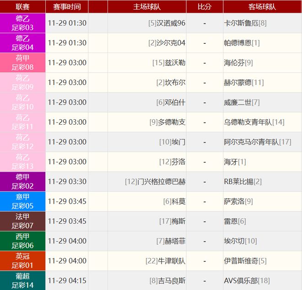The width and height of the screenshot is (302, 290).
Task: Click the 比分 column header
Action: coord(205,6)
